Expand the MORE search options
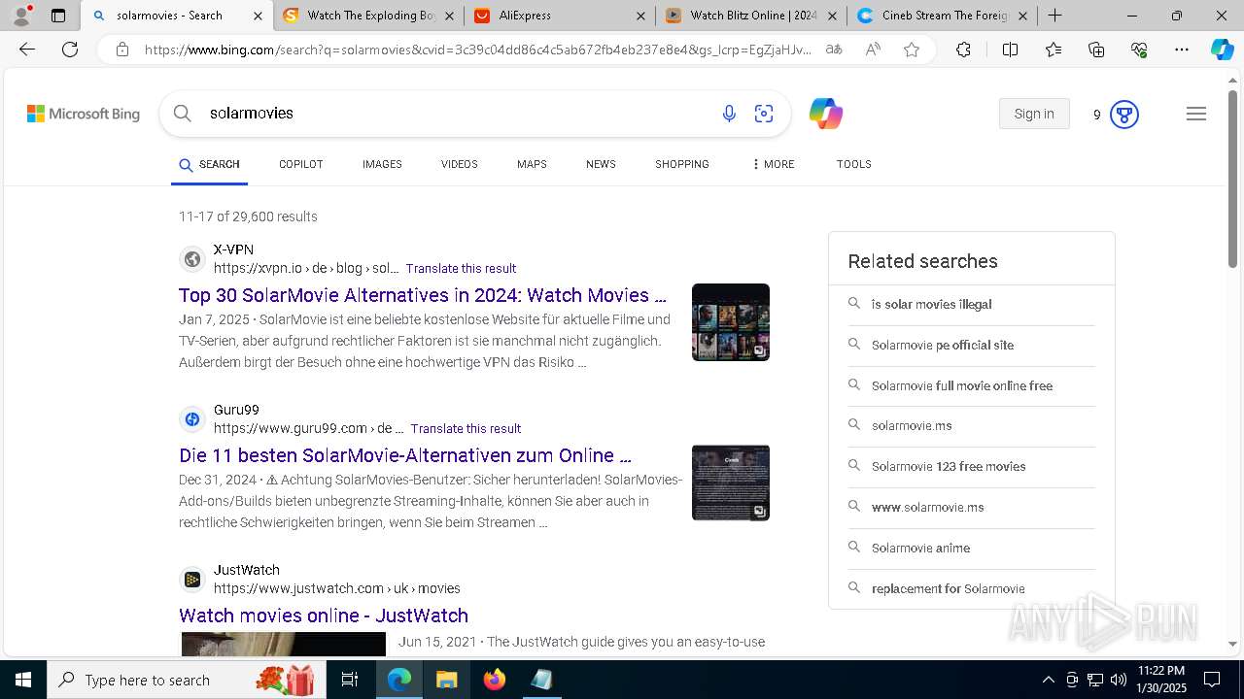1244x699 pixels. [773, 164]
